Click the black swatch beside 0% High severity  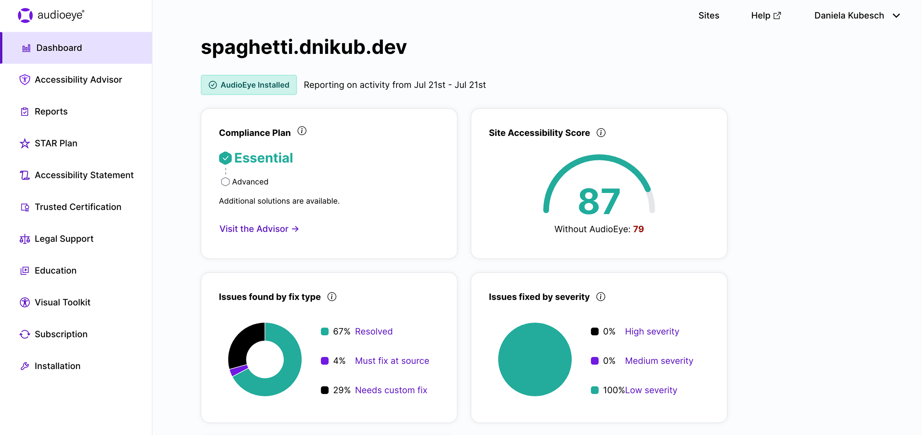click(595, 332)
